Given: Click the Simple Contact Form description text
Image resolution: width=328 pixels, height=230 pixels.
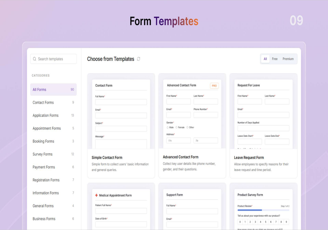Looking at the screenshot, I should (120, 167).
